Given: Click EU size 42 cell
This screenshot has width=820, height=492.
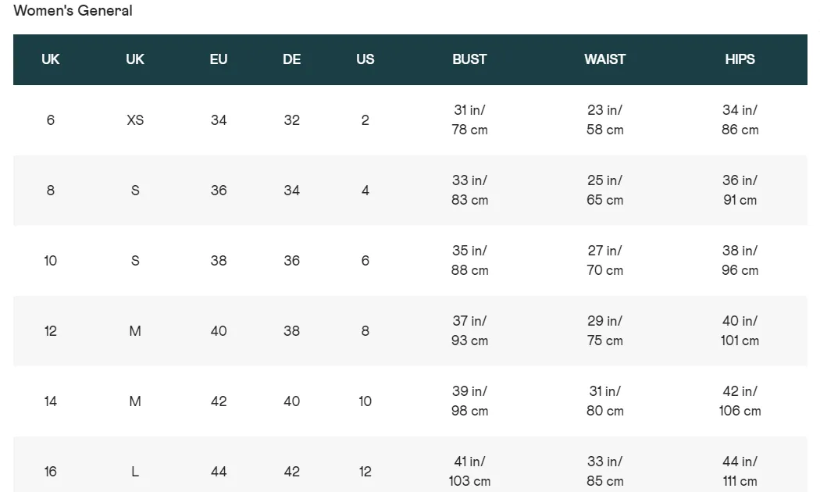Looking at the screenshot, I should pos(219,401).
